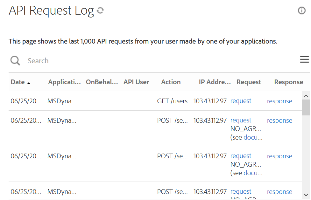Select POST /se... action in fourth row
Screen dimensions: 311x200
pos(172,192)
